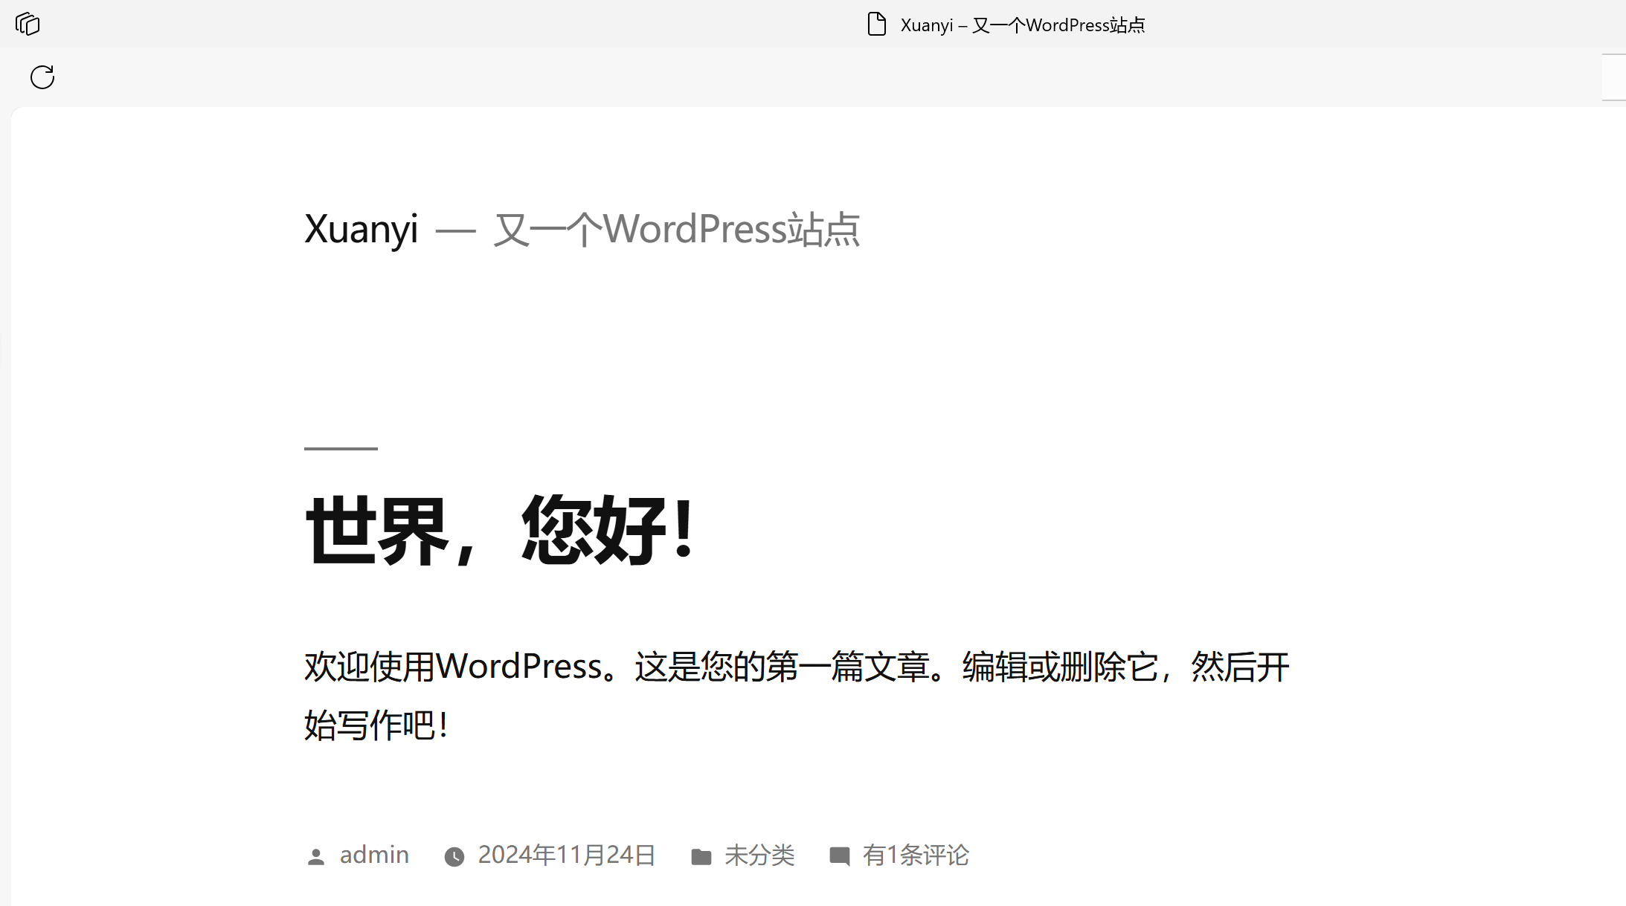This screenshot has height=906, width=1626.
Task: Open the Xuanyi site title link
Action: (x=361, y=229)
